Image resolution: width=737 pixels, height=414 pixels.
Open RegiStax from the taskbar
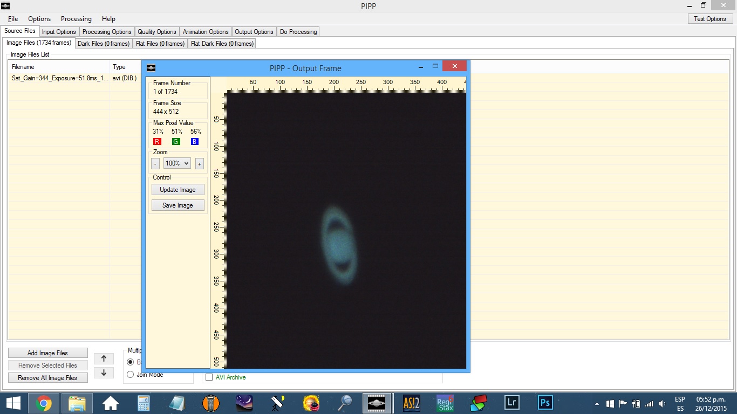tap(445, 403)
